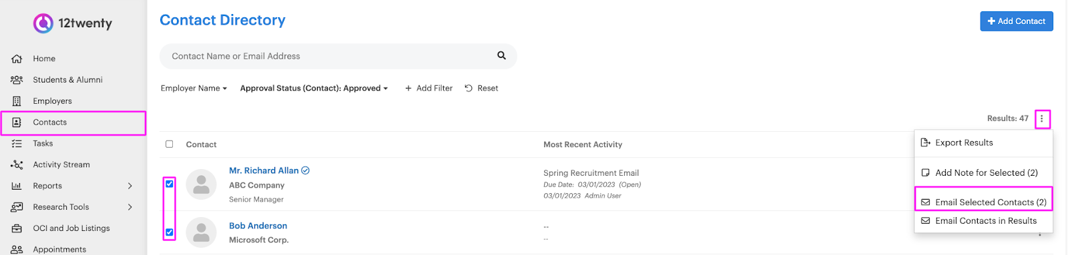The height and width of the screenshot is (255, 1068).
Task: Click the Students & Alumni people icon
Action: click(17, 80)
